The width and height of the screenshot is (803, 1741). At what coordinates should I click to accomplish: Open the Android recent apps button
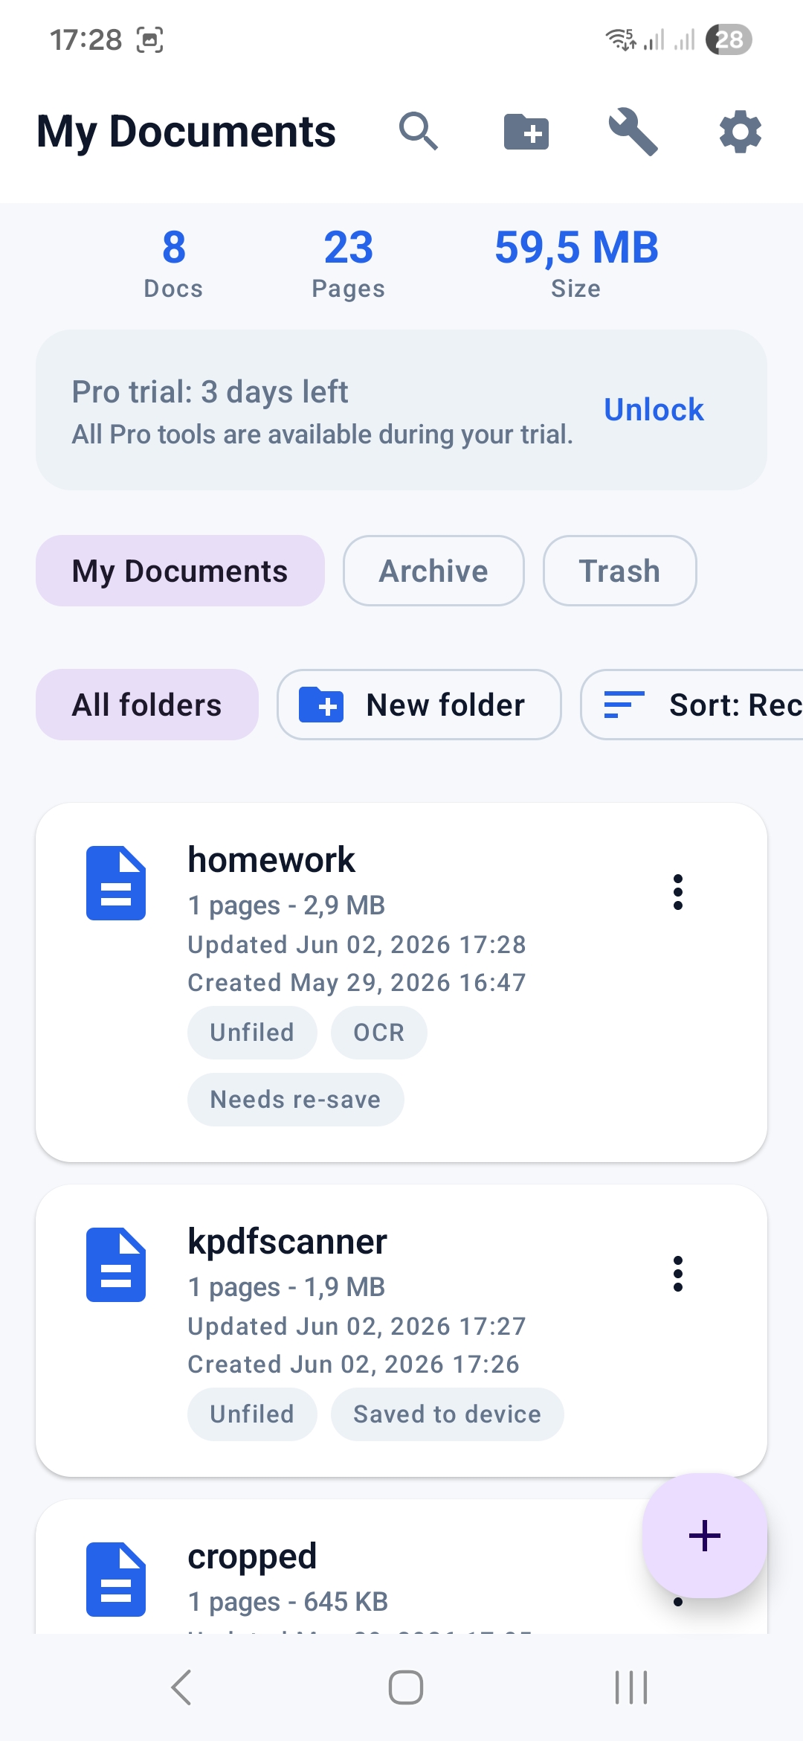(x=631, y=1687)
